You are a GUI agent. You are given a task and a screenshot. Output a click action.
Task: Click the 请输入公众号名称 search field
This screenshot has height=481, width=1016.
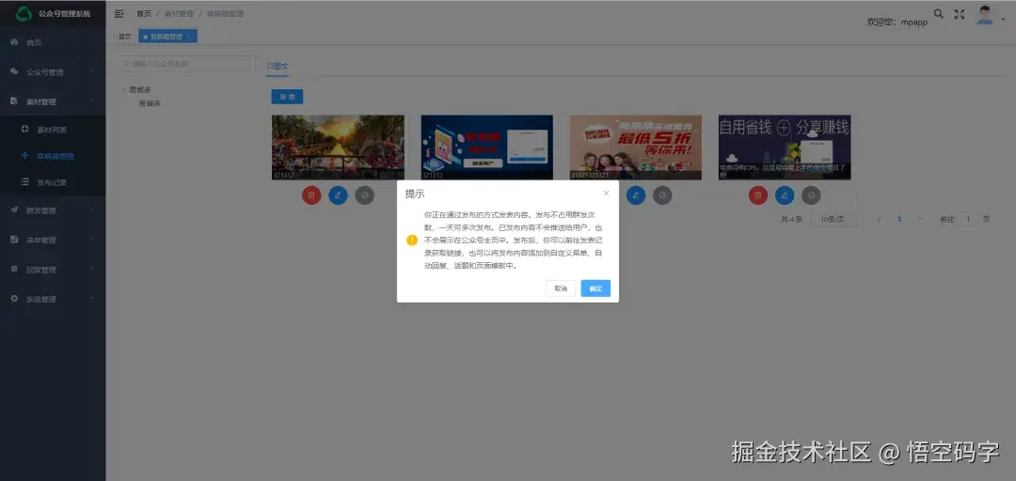click(x=186, y=64)
